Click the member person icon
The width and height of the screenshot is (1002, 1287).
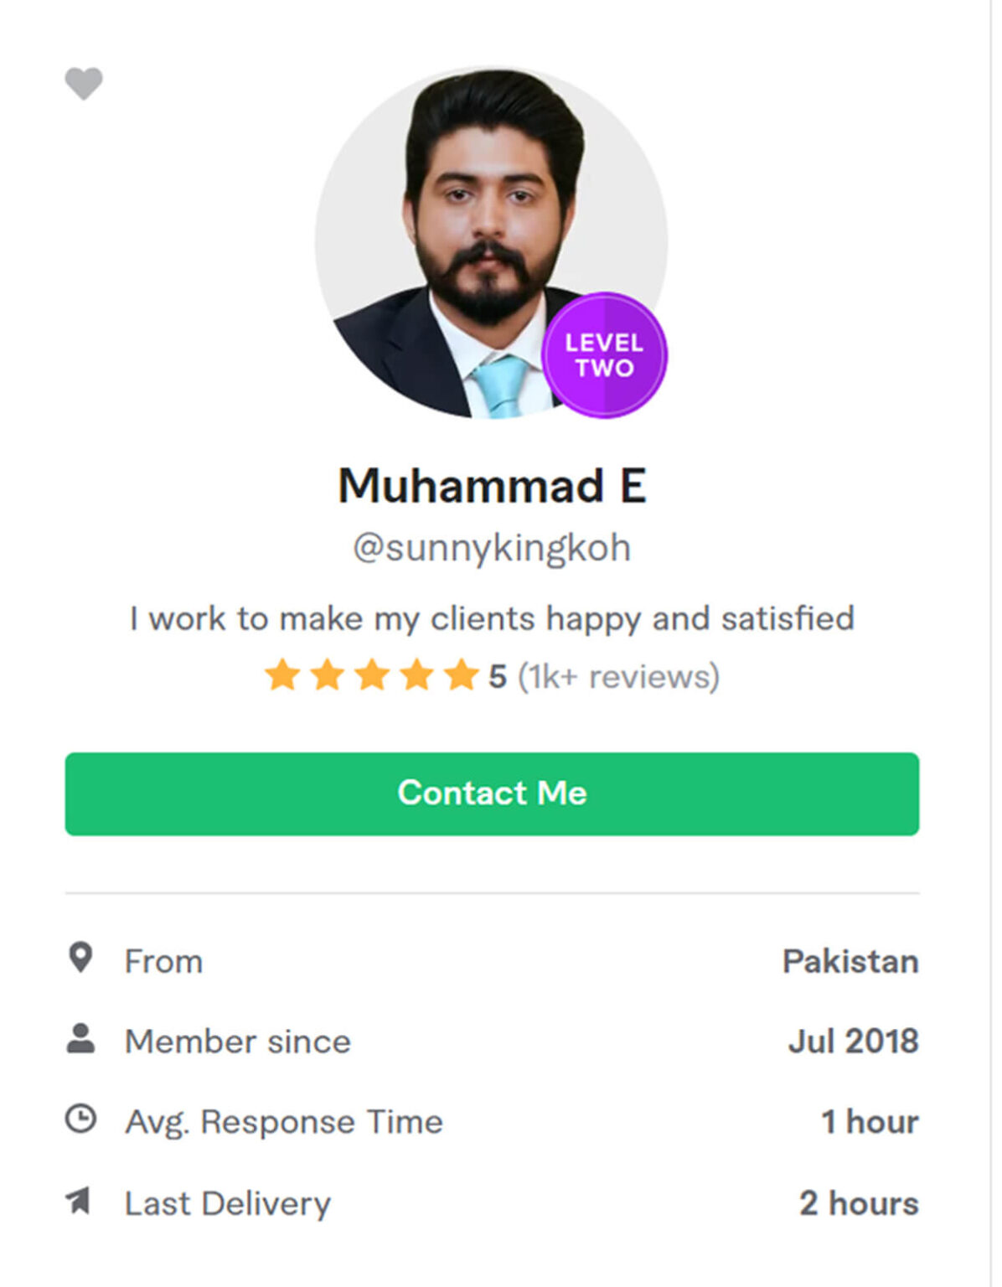pos(80,1039)
